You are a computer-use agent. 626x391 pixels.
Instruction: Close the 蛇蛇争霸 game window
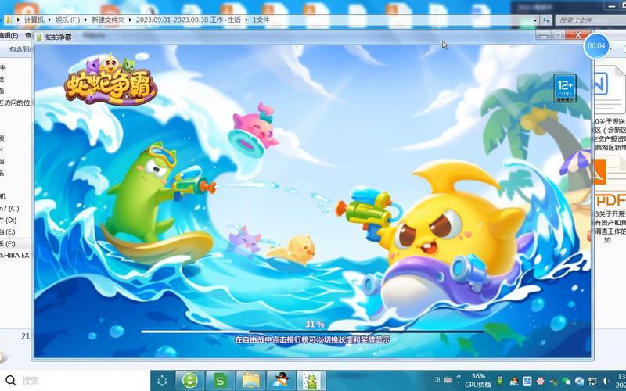[x=578, y=35]
